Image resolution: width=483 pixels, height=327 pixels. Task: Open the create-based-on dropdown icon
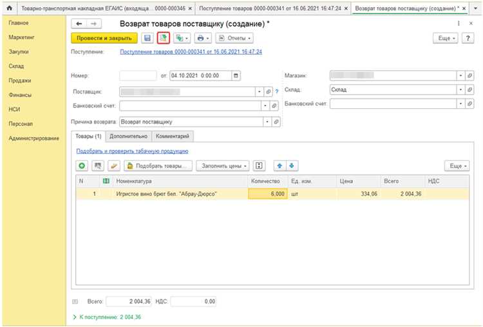[x=182, y=38]
